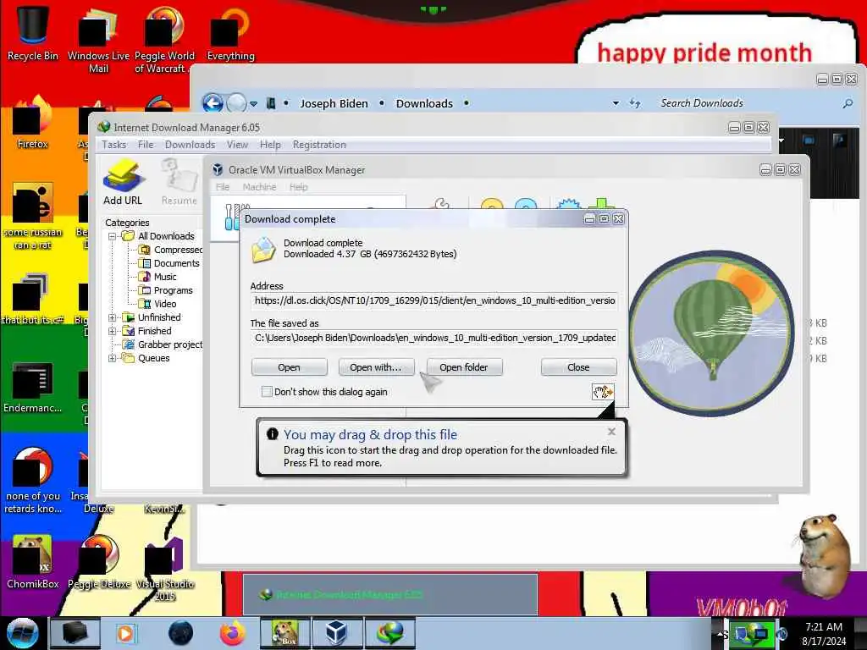Select the Windows Live Mail desktop icon

tap(98, 40)
